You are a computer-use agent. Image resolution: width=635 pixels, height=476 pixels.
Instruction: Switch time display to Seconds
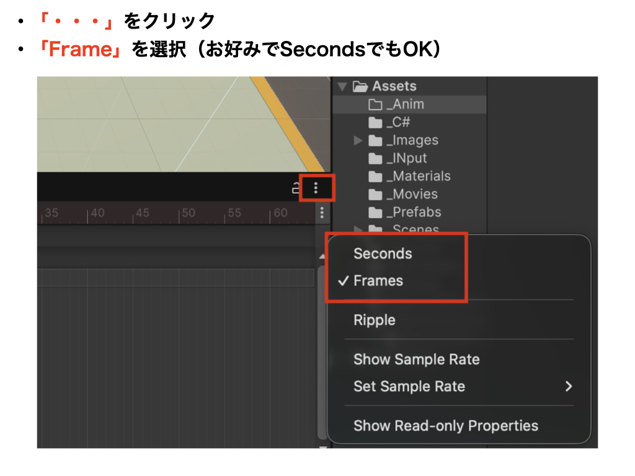tap(383, 253)
